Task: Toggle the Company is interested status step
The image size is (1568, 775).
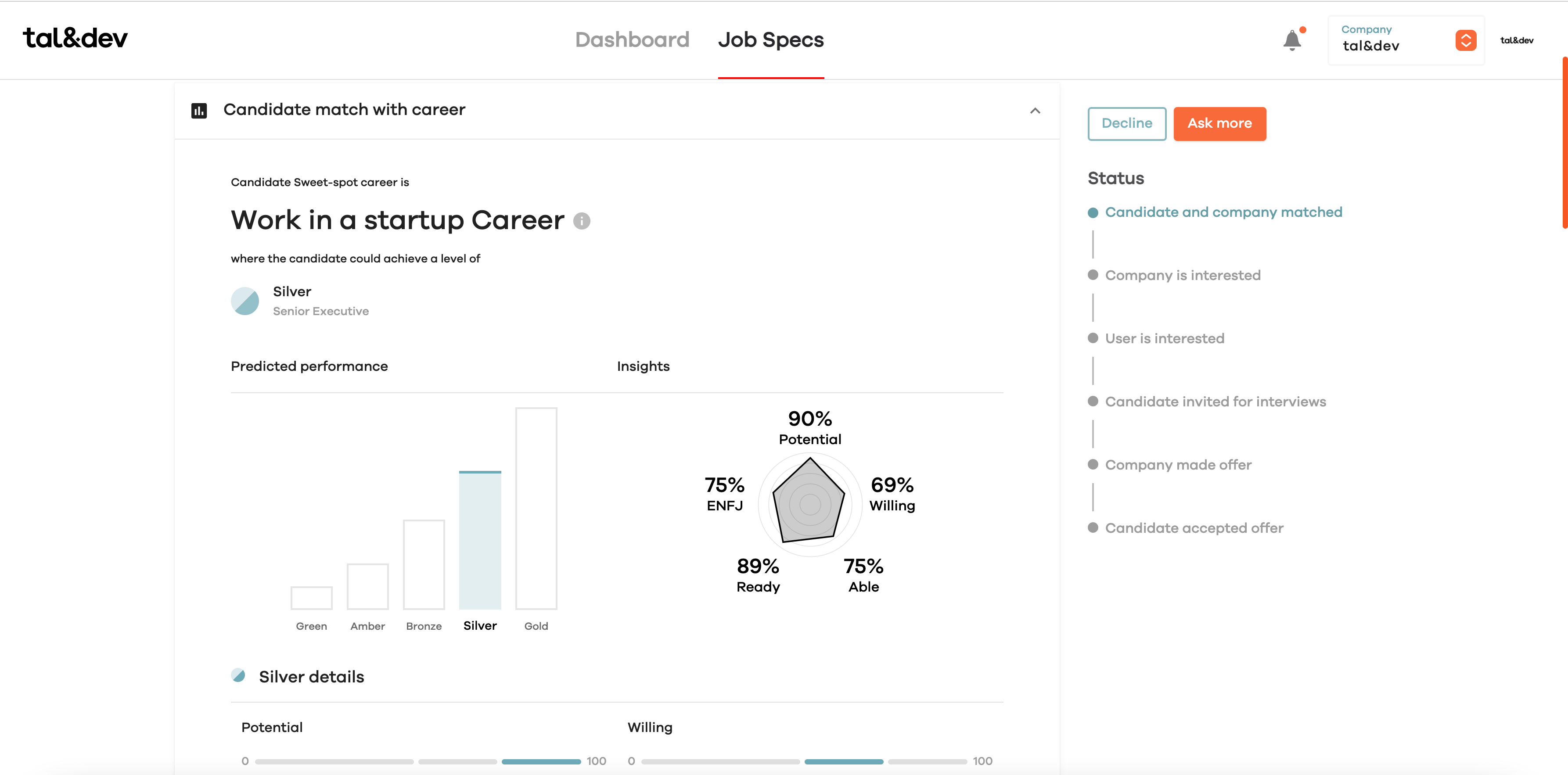Action: click(1093, 275)
